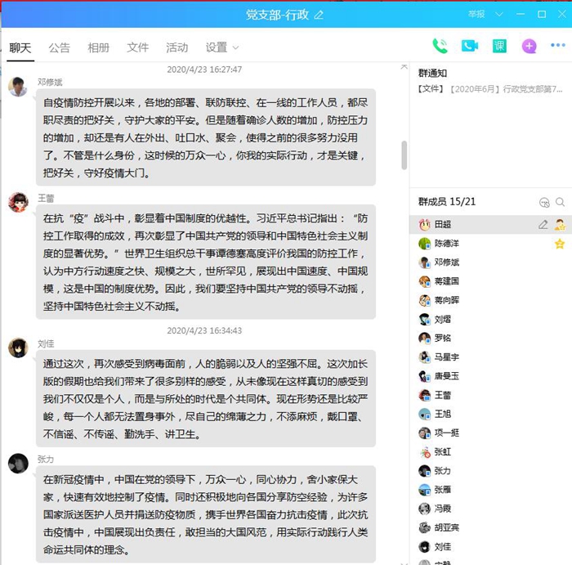Open the group class (课) feature
The height and width of the screenshot is (565, 572).
pyautogui.click(x=499, y=47)
